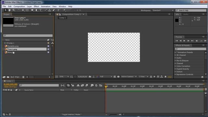The height and width of the screenshot is (117, 208).
Task: Open the Effect menu
Action: point(36,6)
